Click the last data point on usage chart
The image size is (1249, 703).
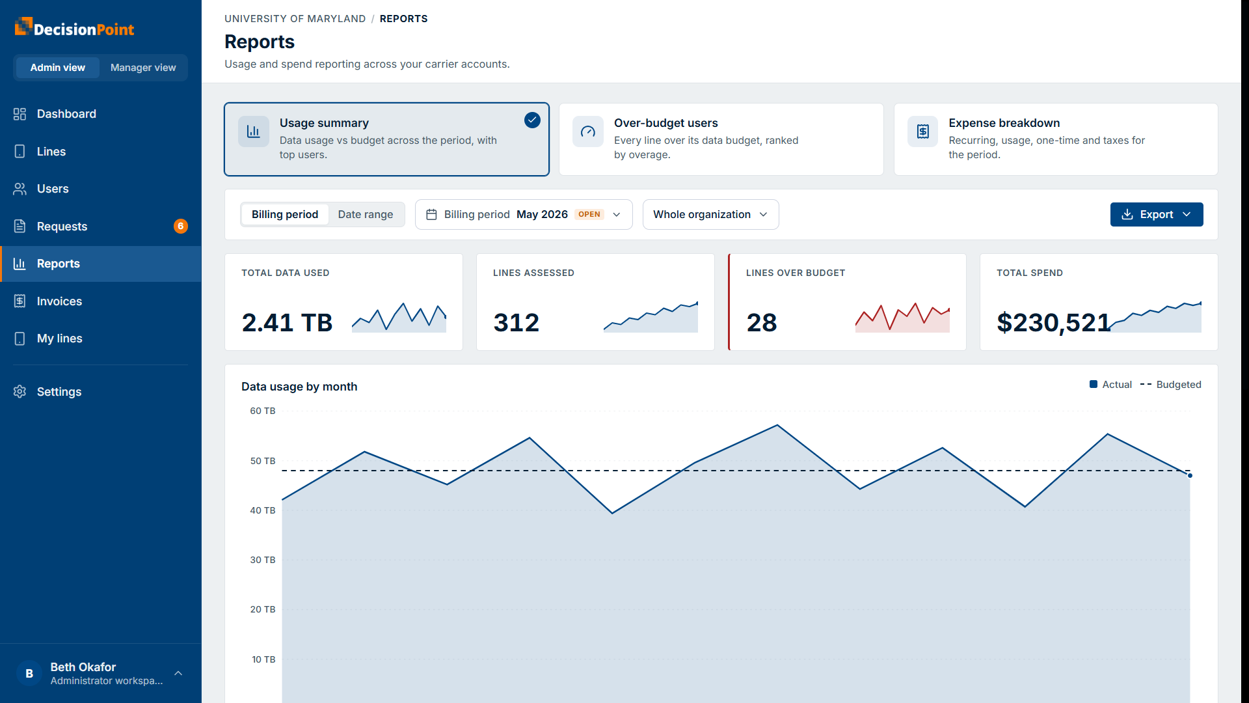click(x=1190, y=476)
